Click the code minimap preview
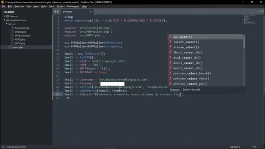Viewport: 265px width, 149px height. (250, 19)
